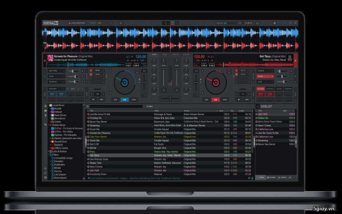Screen dimensions: 342x214
Task: Open the Beatport online music source
Action: (x=53, y=144)
